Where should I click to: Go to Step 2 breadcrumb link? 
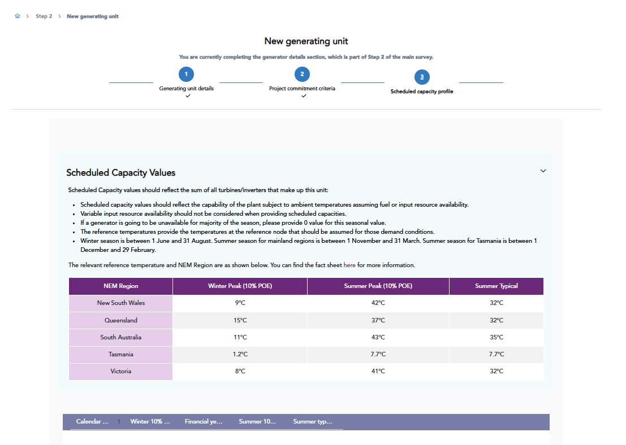[x=44, y=16]
